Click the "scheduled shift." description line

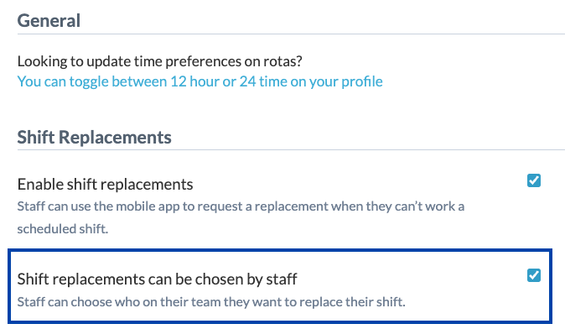pos(63,229)
